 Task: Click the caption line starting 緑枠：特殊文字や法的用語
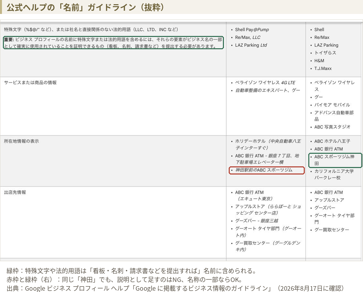click(131, 271)
